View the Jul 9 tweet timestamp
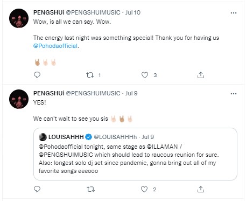 (131, 93)
